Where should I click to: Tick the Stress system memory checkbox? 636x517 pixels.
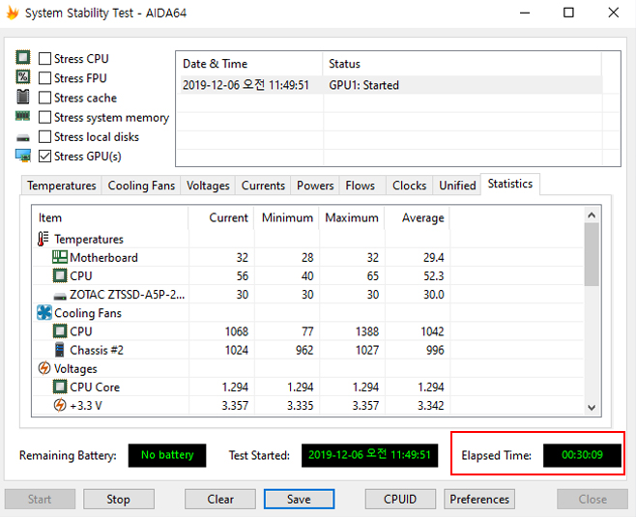point(44,117)
